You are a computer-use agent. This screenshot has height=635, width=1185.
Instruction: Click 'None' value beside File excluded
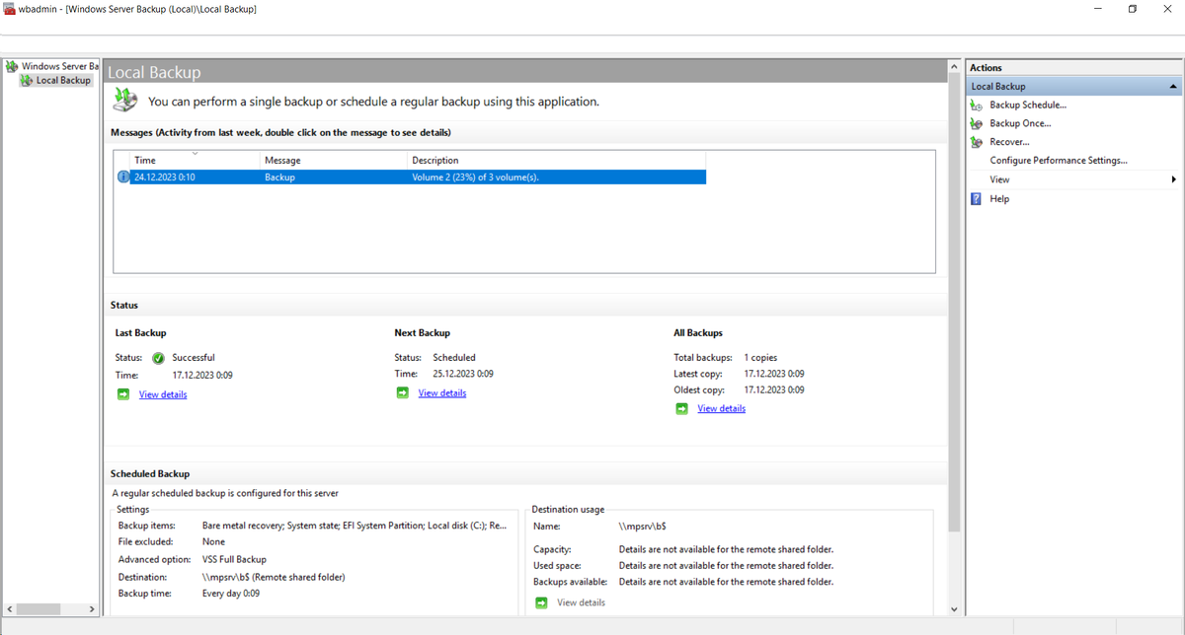tap(213, 541)
